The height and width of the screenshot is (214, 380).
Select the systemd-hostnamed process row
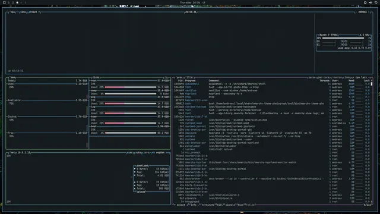271,107
